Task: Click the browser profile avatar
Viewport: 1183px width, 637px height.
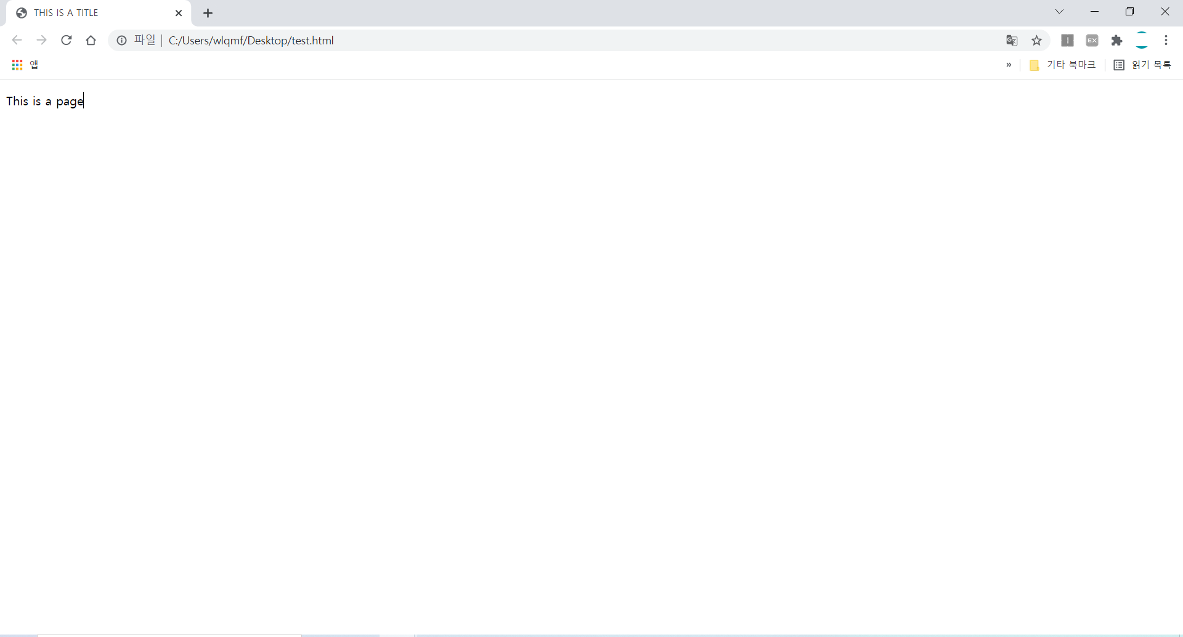Action: coord(1142,40)
